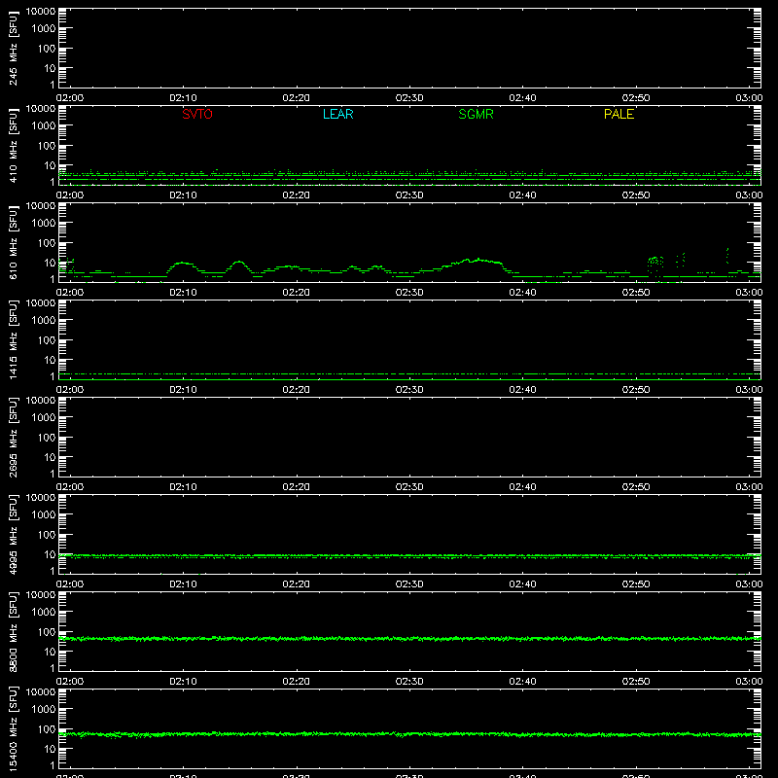Click 02:30 tick under the 8800 MHz panel

point(409,682)
